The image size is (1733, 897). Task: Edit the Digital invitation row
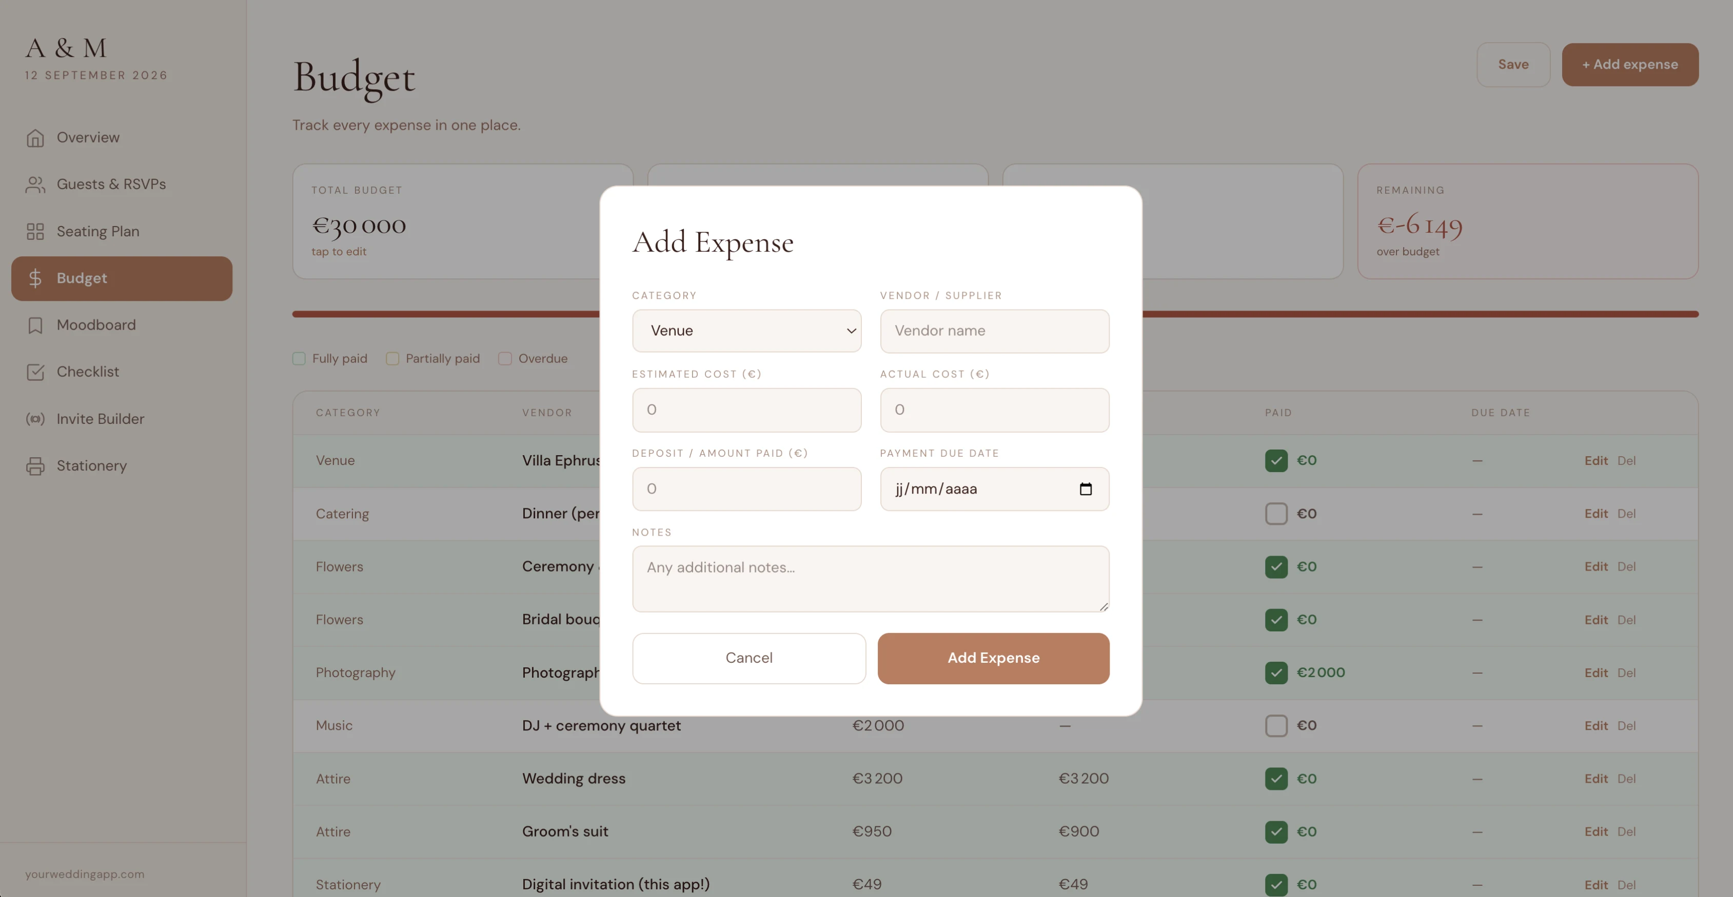[x=1596, y=885]
